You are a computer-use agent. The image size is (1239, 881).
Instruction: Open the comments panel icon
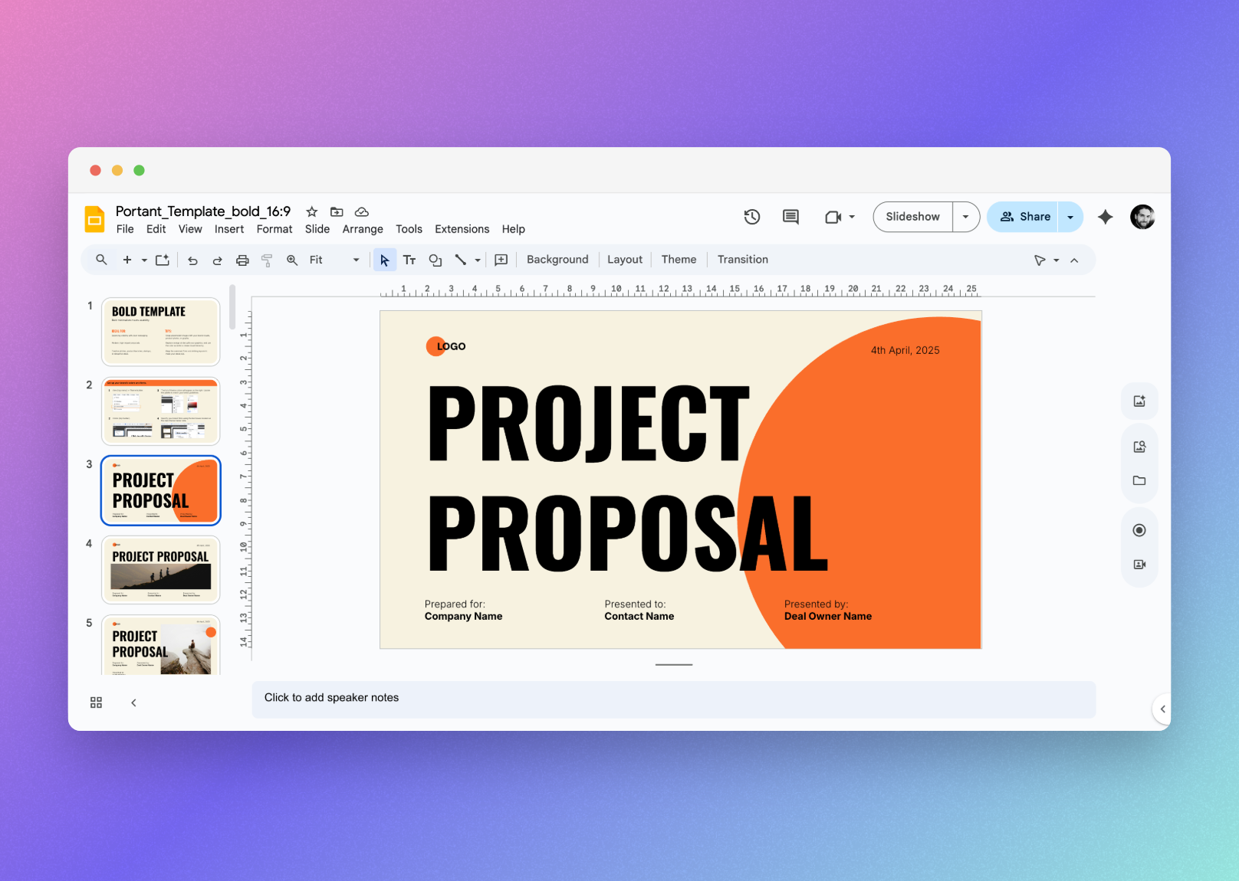pyautogui.click(x=790, y=217)
